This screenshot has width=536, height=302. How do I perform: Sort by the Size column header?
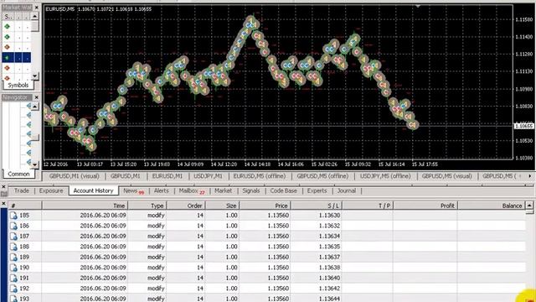pos(222,206)
